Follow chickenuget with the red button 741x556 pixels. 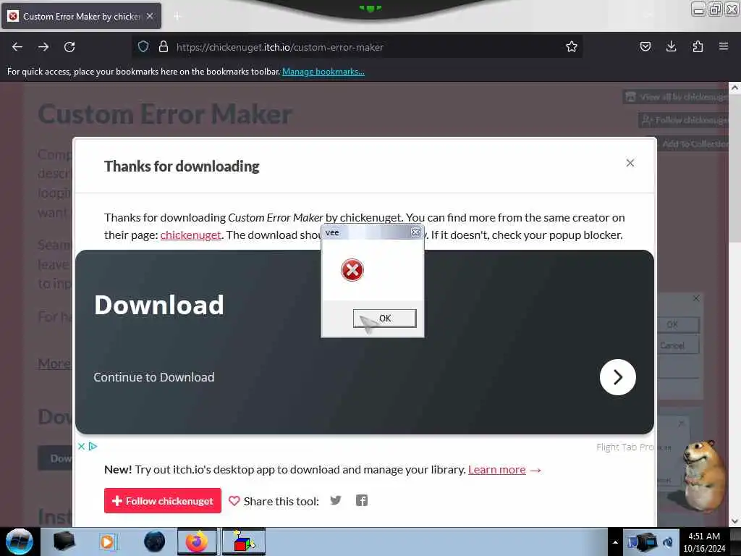pos(163,501)
